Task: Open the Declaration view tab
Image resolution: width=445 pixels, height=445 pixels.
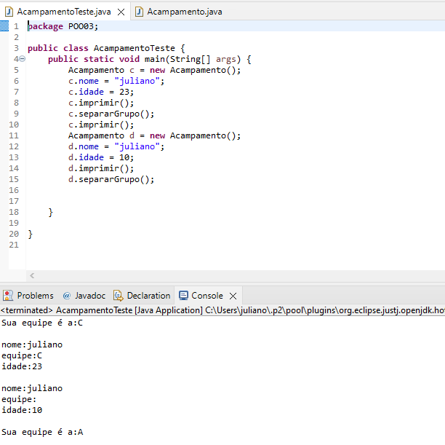Action: coord(142,296)
